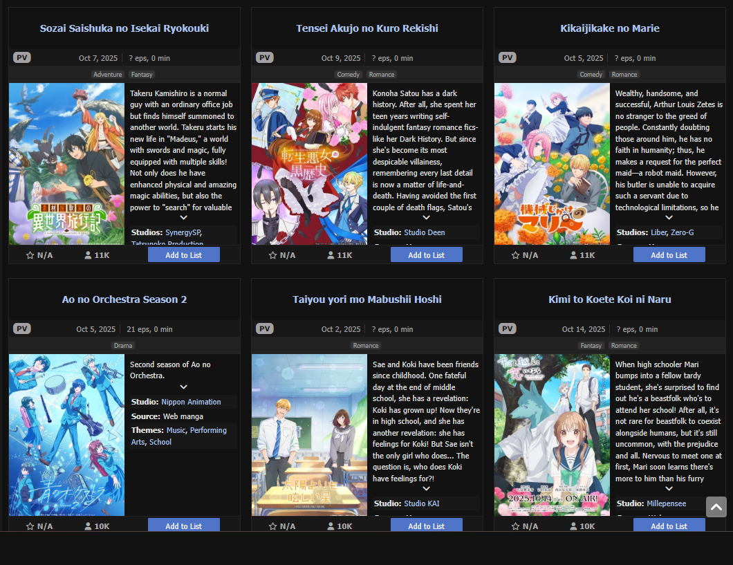Screen dimensions: 733x565
Task: Add Kikaijikake no Marie to list
Action: (669, 255)
